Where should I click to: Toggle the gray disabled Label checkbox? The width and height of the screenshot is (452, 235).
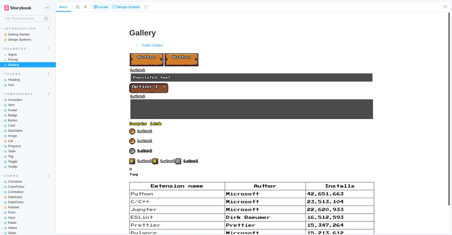[x=132, y=151]
